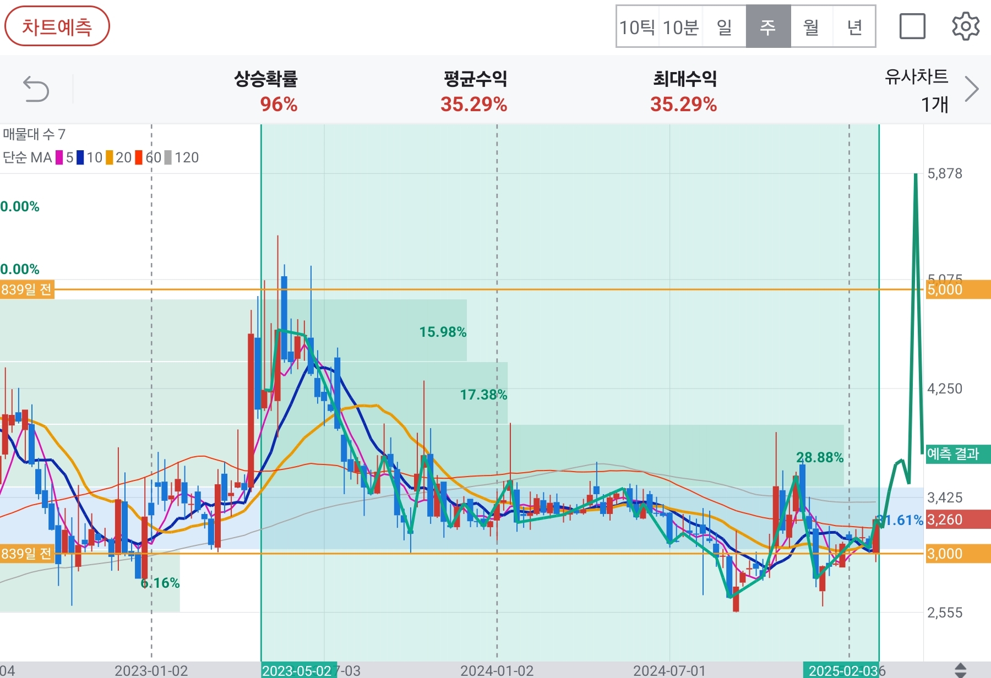Click the 28.88% volume profile label
This screenshot has height=678, width=991.
820,457
